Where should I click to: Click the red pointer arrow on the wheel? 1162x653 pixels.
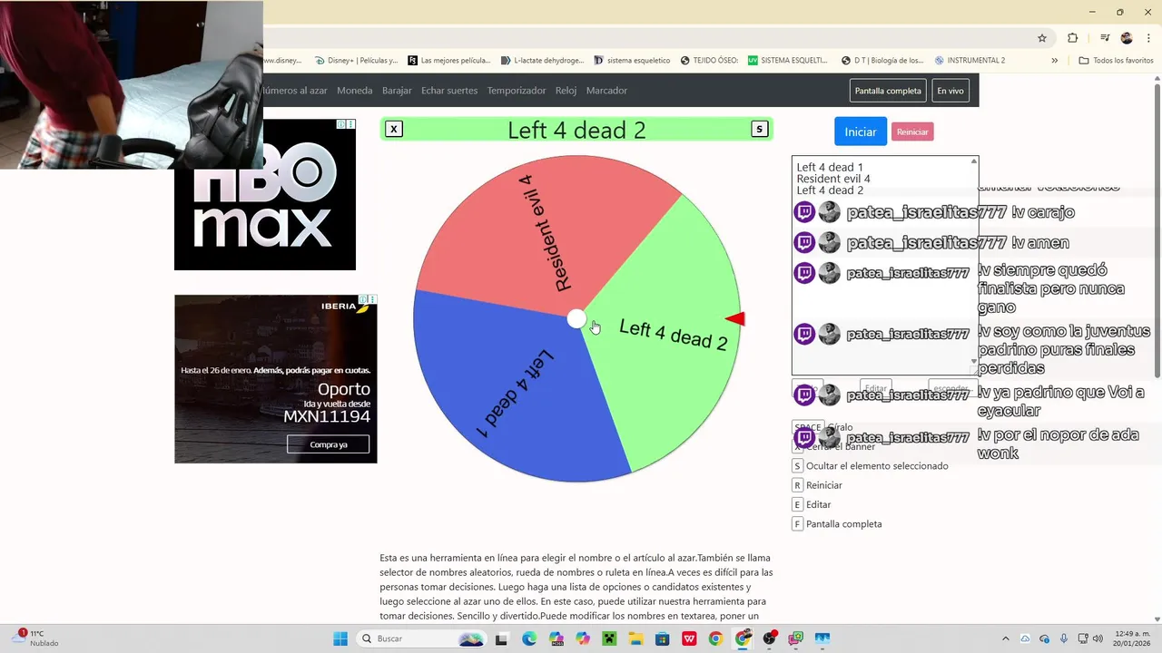coord(735,318)
